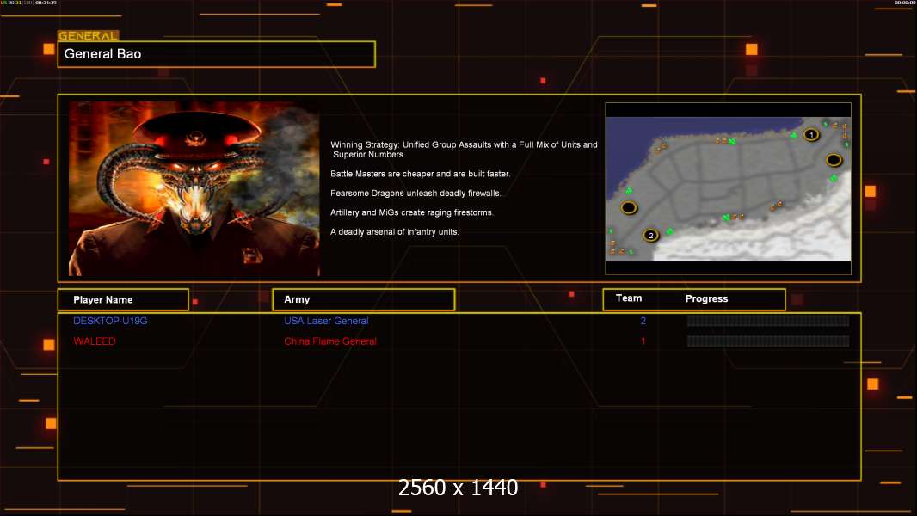Click the Progress column header
Image resolution: width=917 pixels, height=516 pixels.
point(706,298)
